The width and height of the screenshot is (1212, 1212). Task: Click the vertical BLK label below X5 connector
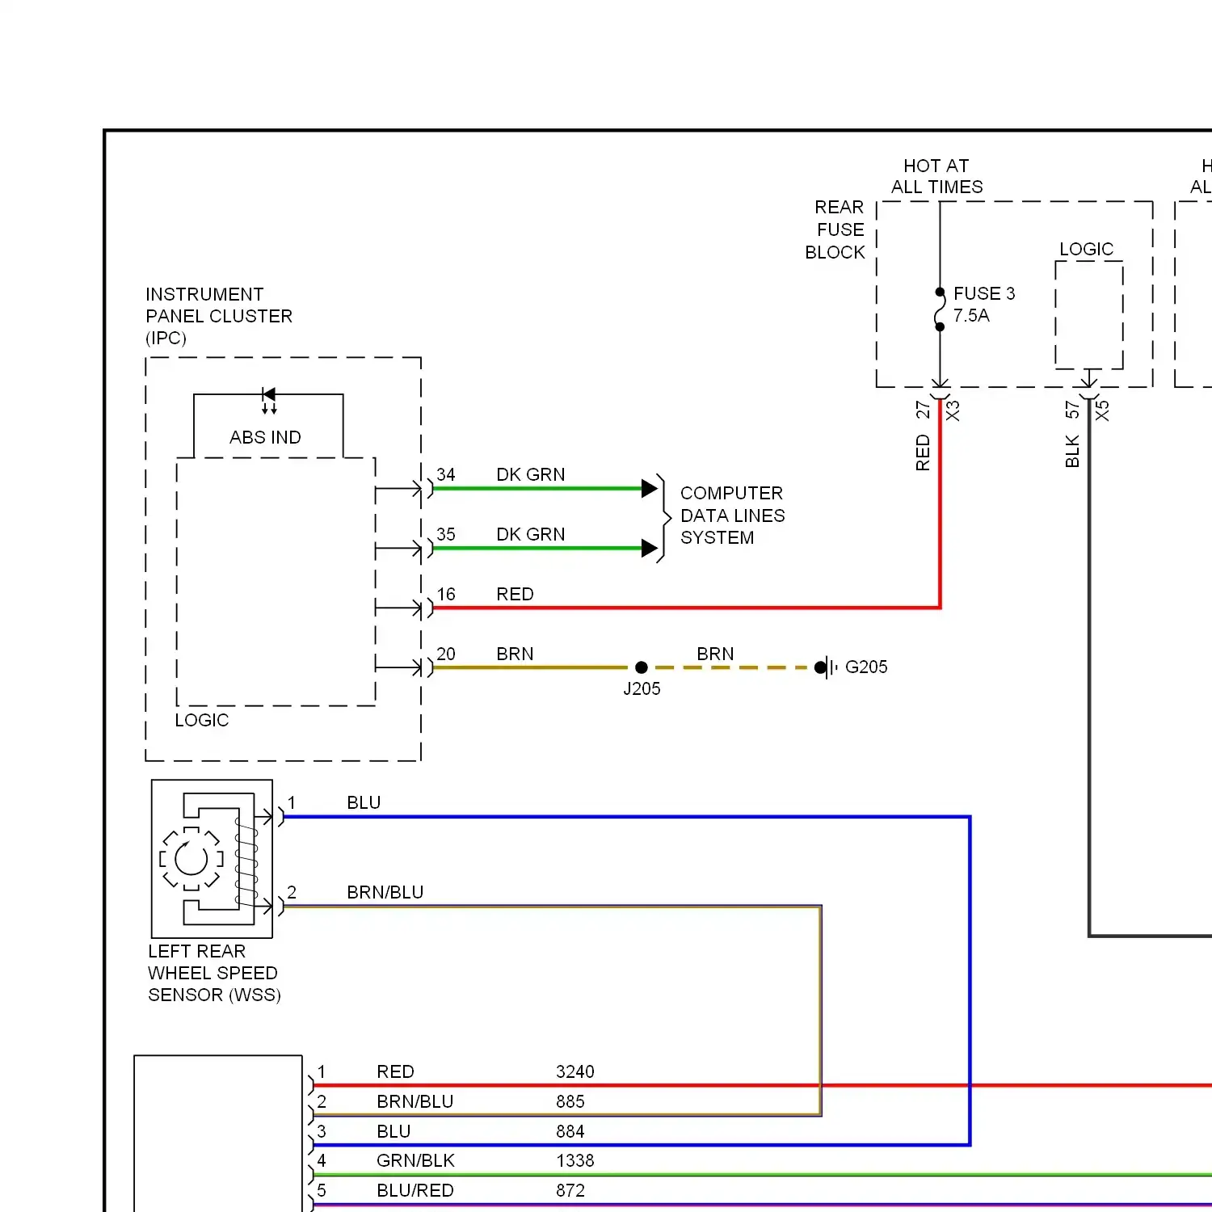tap(1072, 451)
